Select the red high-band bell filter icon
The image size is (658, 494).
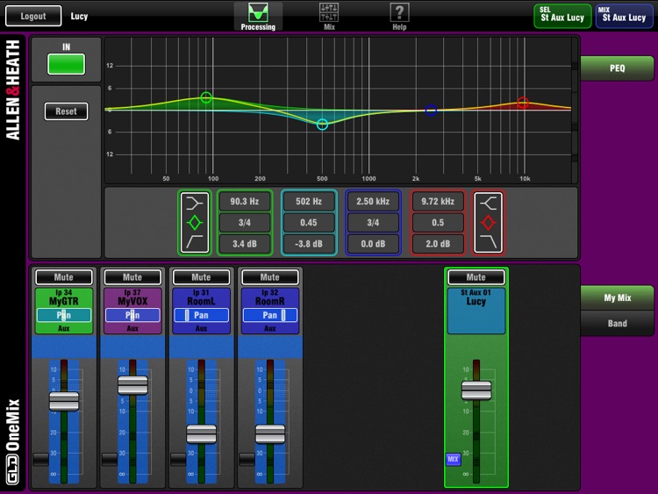[x=489, y=223]
